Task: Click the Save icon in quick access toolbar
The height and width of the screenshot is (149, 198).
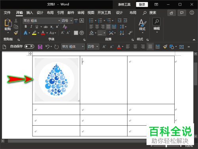Action: (40, 47)
